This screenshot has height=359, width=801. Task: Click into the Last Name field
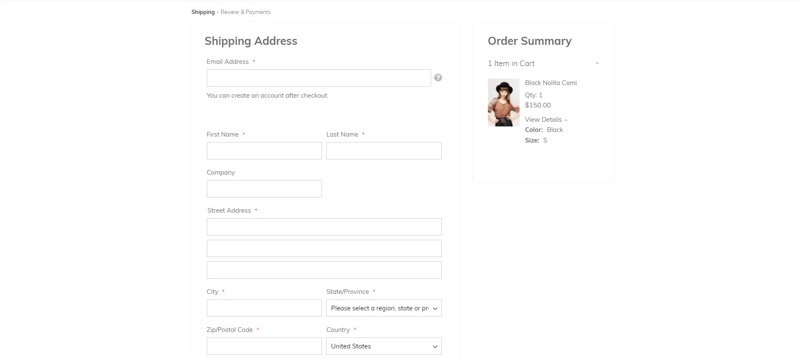pyautogui.click(x=383, y=151)
